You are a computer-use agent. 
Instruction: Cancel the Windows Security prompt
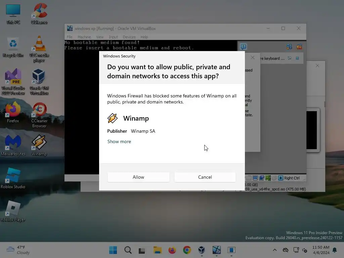pyautogui.click(x=205, y=177)
